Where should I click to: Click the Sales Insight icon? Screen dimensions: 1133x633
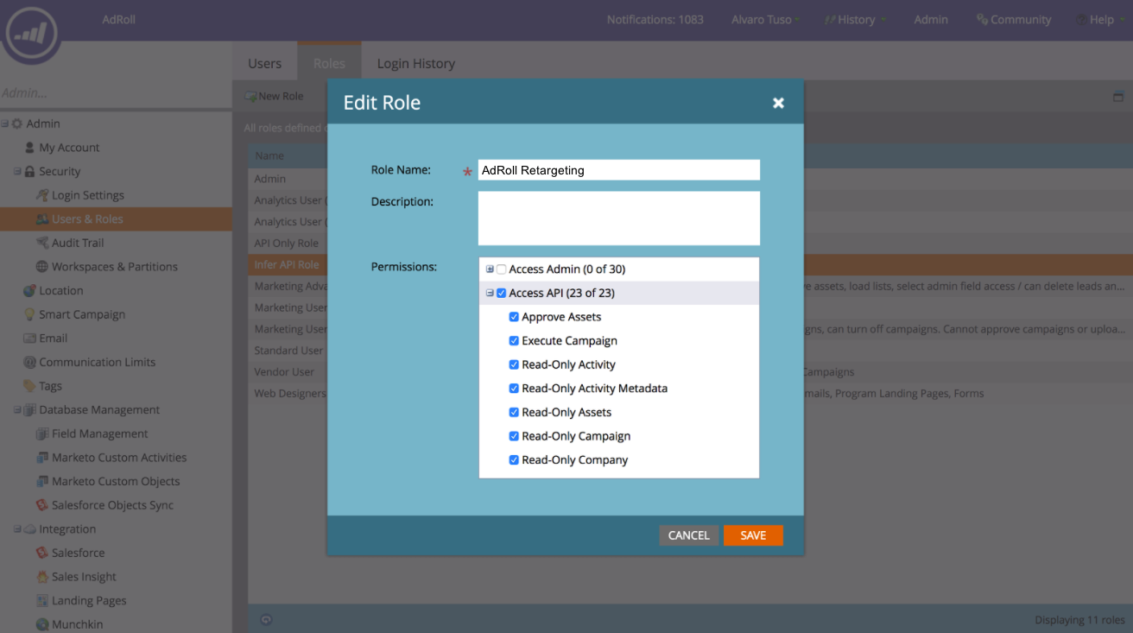[x=42, y=577]
